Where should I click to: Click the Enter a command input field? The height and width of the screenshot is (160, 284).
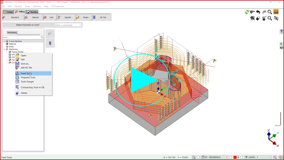point(66,25)
